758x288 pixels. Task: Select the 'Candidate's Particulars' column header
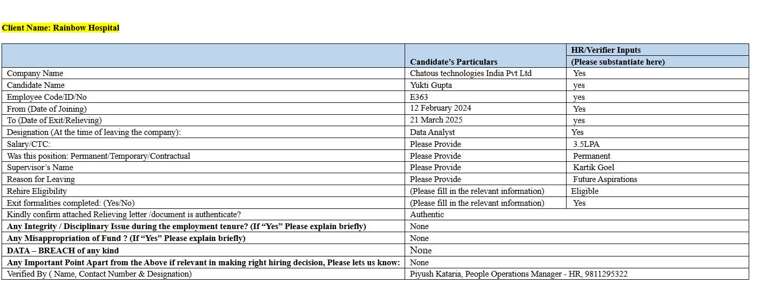[453, 62]
